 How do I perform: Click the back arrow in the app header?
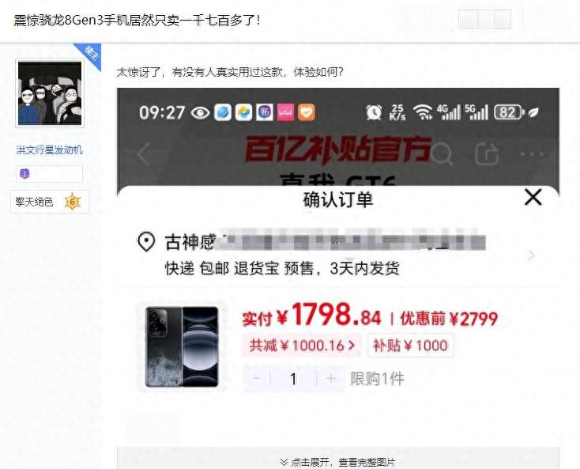coord(144,153)
